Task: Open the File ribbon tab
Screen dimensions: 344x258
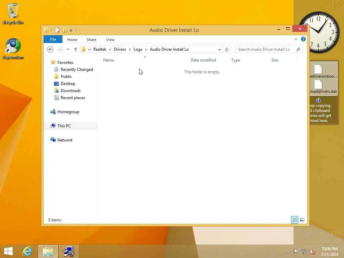Action: pos(53,39)
